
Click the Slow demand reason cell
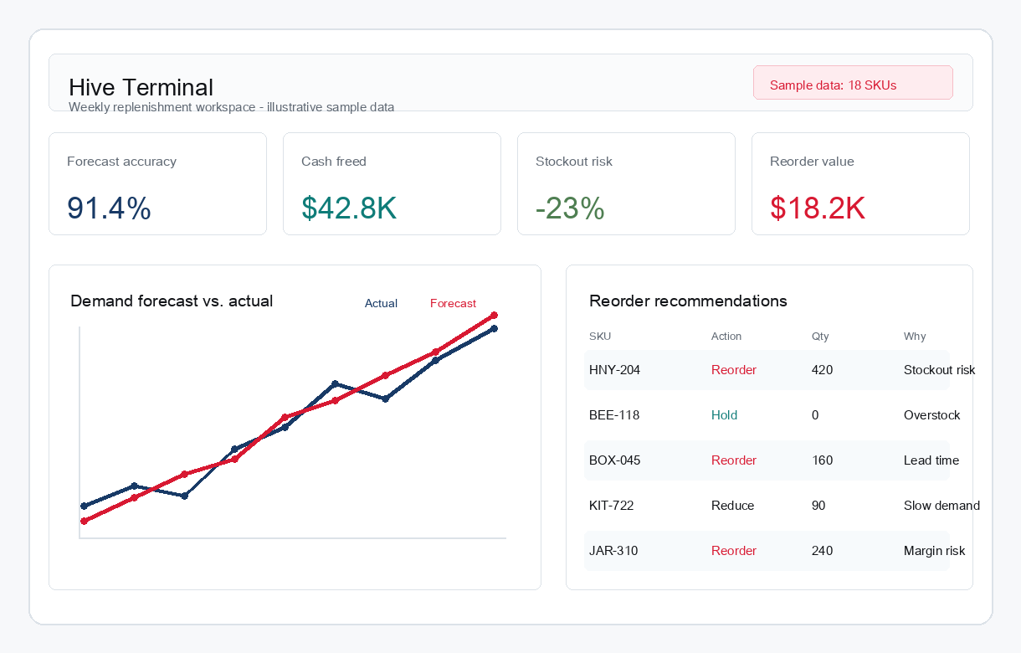(x=941, y=506)
